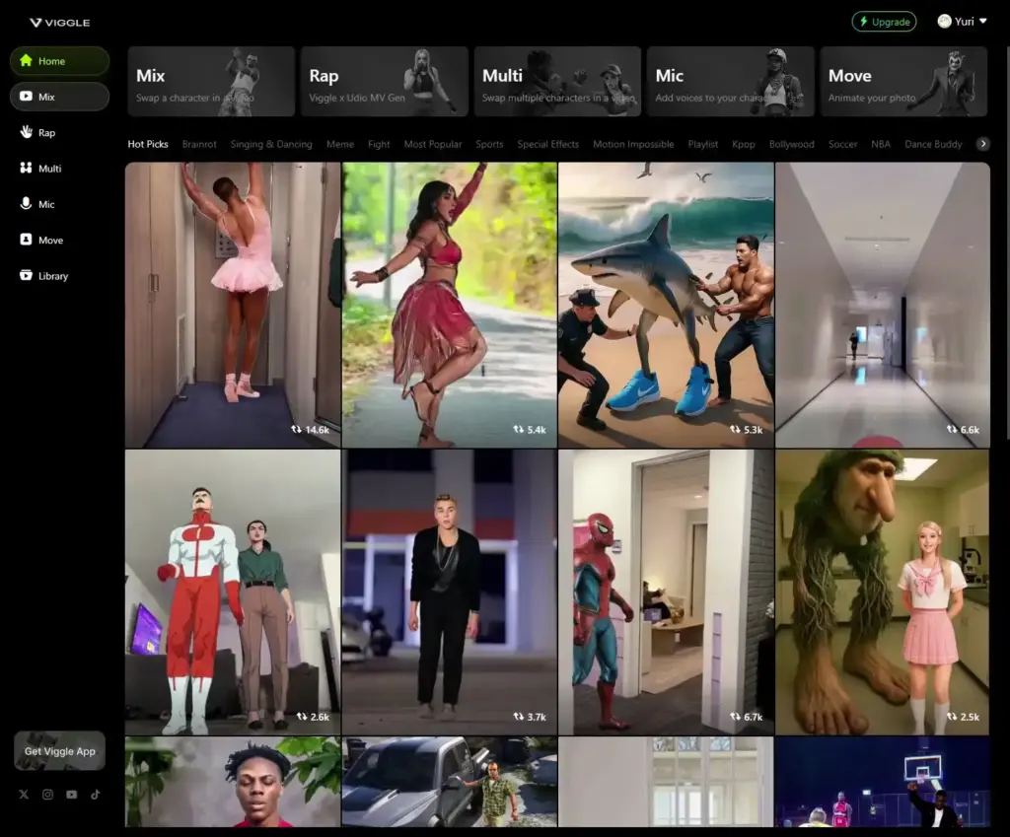Expand the Yuri account dropdown arrow
Viewport: 1010px width, 837px height.
[983, 22]
